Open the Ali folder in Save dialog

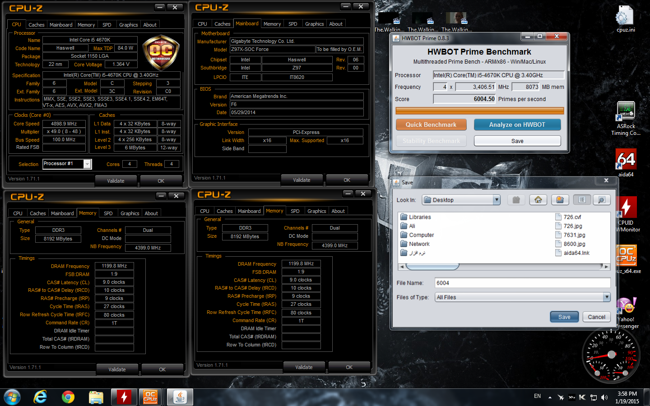point(408,226)
